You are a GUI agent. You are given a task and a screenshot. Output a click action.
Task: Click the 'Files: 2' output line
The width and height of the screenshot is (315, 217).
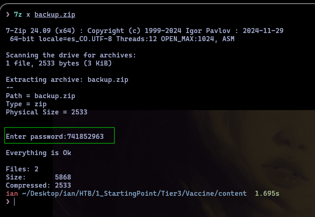pos(21,169)
